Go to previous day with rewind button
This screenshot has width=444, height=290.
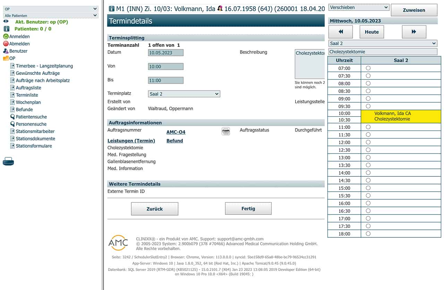pyautogui.click(x=341, y=32)
